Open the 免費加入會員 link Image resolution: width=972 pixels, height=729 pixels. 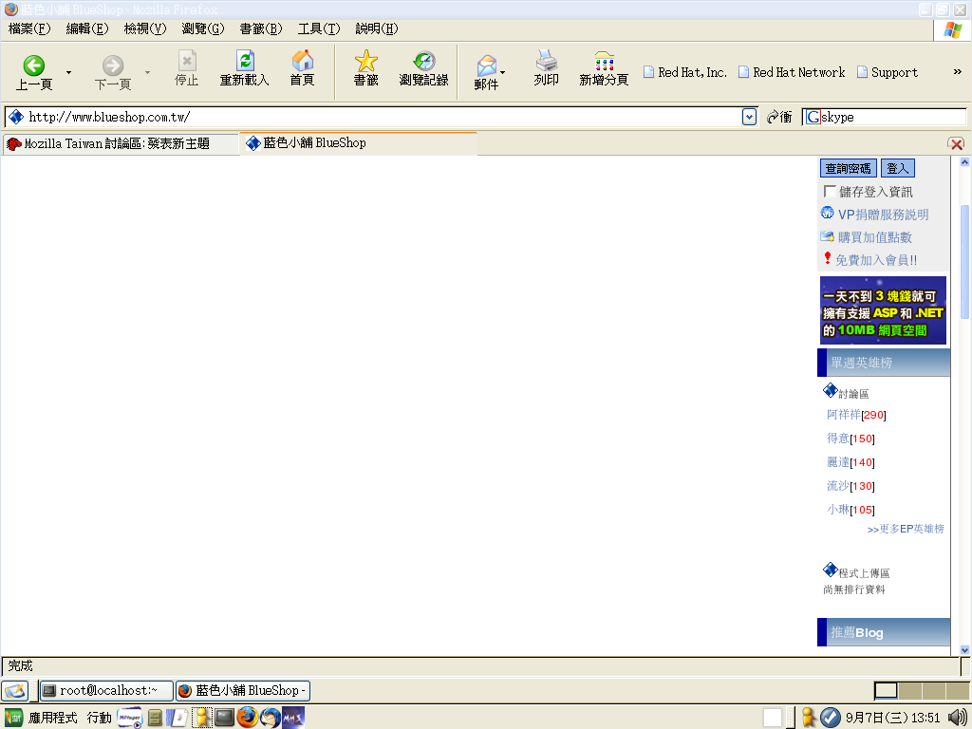click(875, 260)
